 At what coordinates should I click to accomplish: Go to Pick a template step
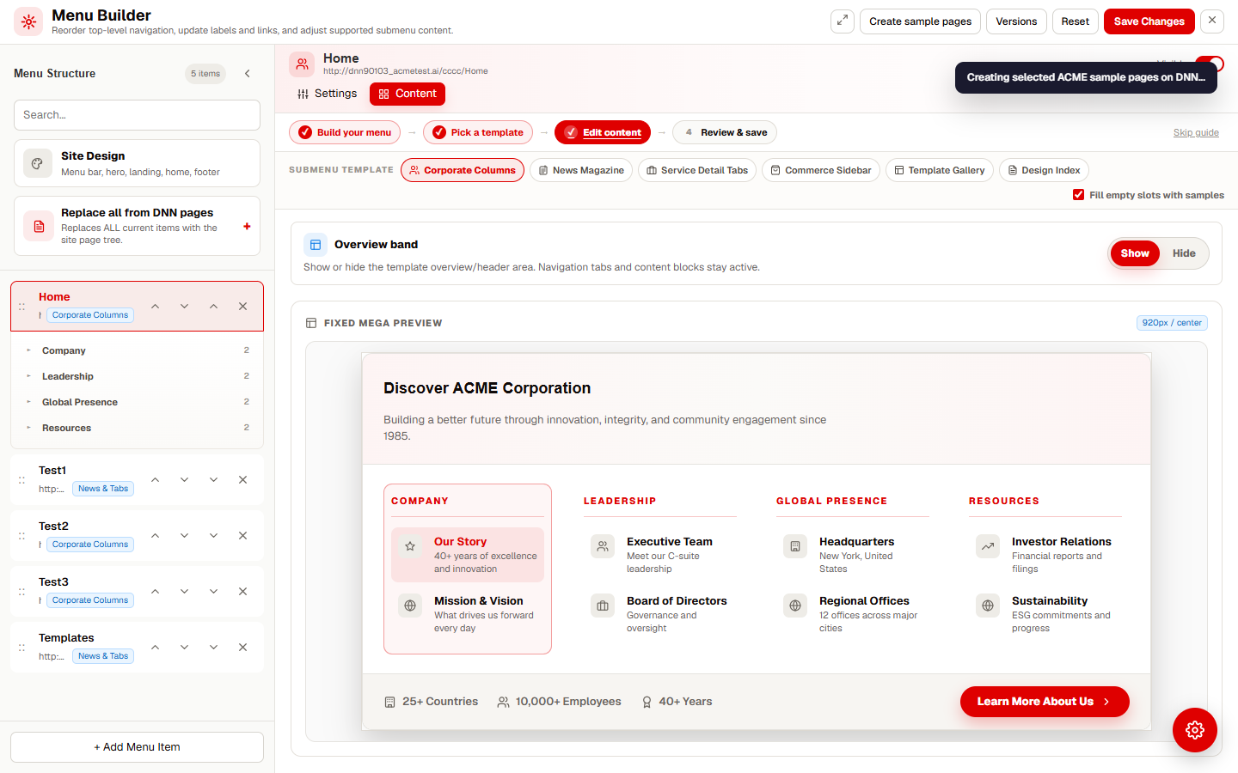click(x=478, y=132)
